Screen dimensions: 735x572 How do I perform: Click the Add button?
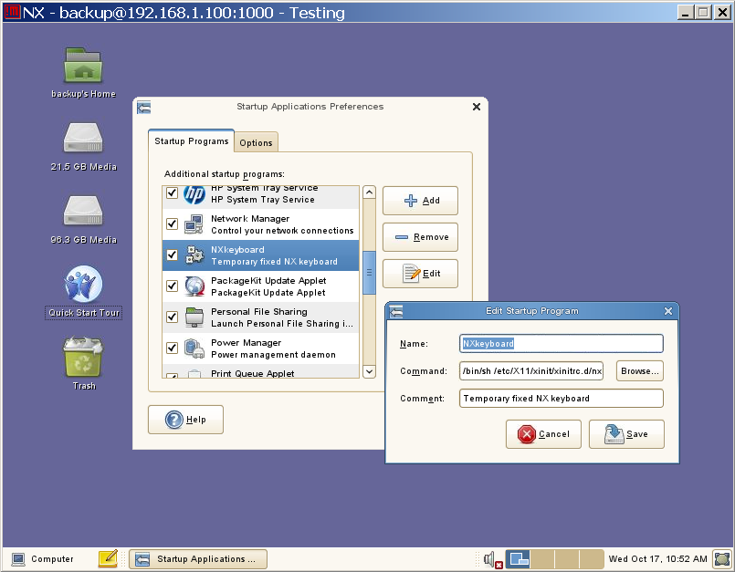click(421, 201)
